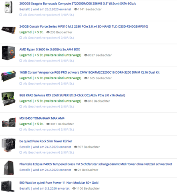Check gift wrap option for AMD Ryzen 5 3600

click(x=20, y=60)
